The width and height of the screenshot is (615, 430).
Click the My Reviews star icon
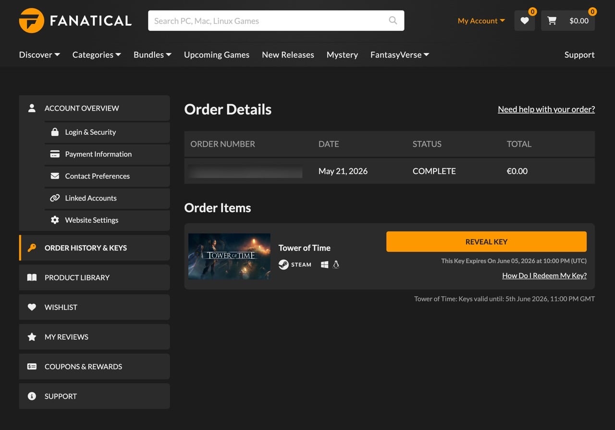point(32,337)
